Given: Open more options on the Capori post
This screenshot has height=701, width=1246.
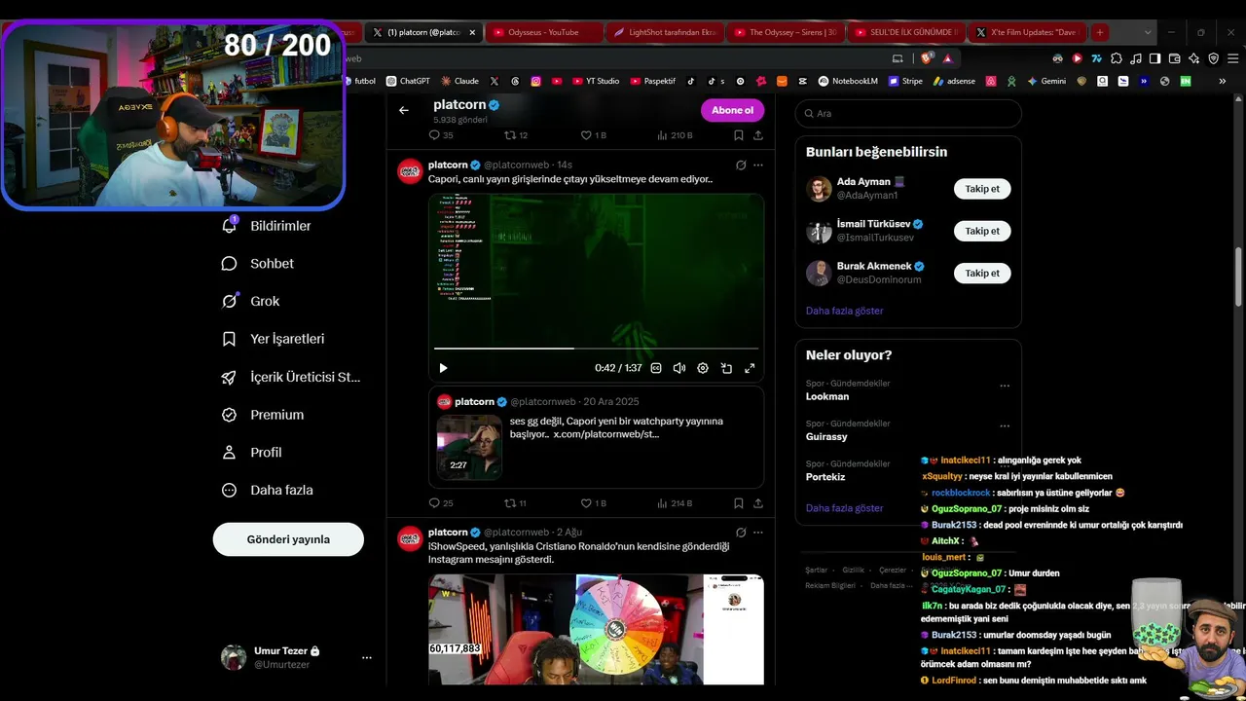Looking at the screenshot, I should (x=758, y=166).
